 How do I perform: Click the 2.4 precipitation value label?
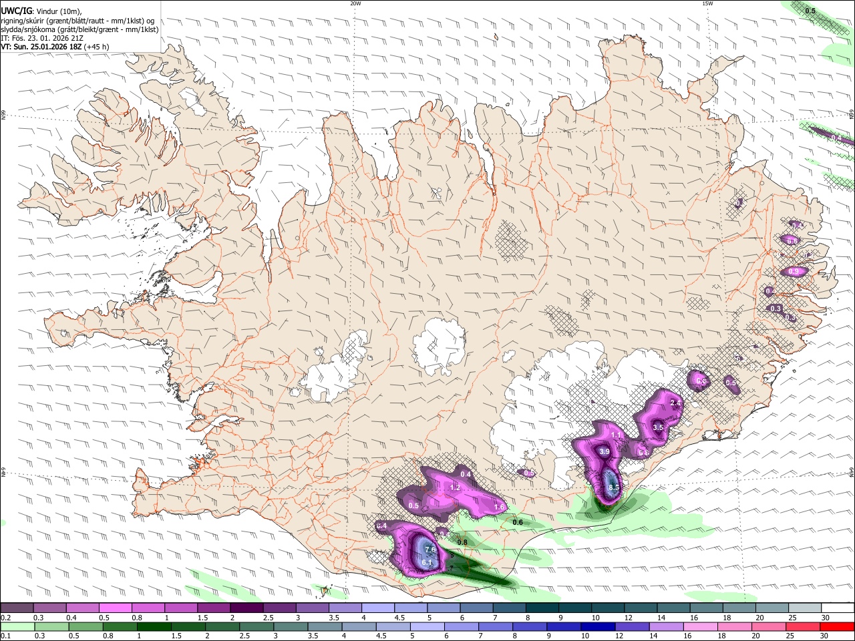[675, 403]
